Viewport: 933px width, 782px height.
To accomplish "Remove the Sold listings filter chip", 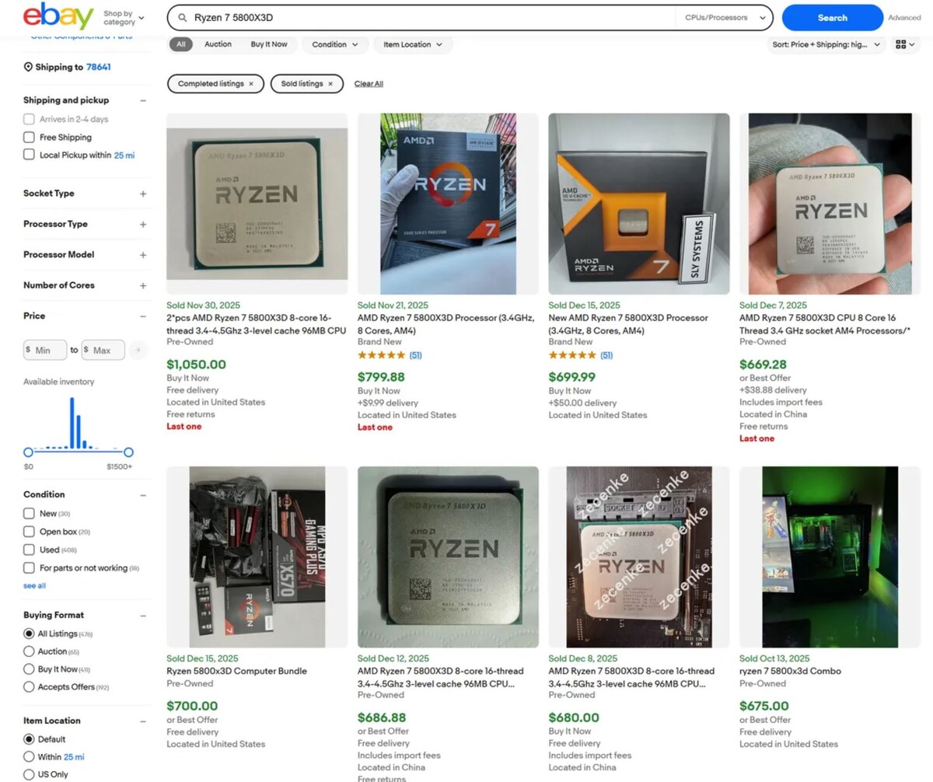I will tap(330, 83).
